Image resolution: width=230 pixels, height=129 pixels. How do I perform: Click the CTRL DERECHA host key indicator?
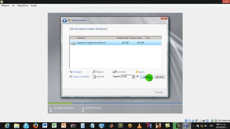[223, 120]
